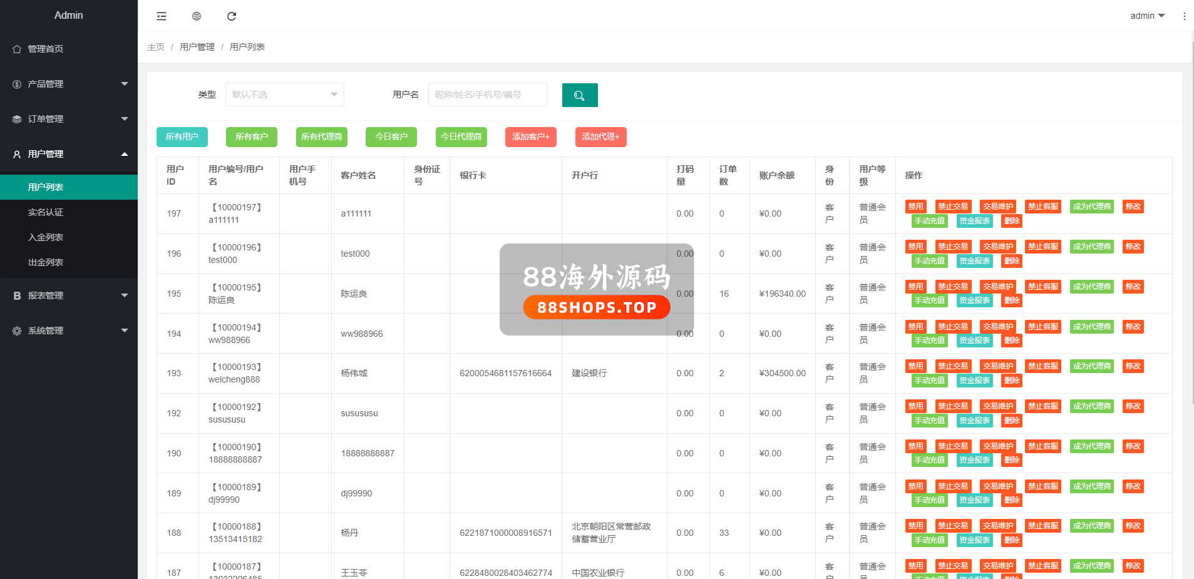Select 入金列表 in the sidebar
Image resolution: width=1194 pixels, height=579 pixels.
(x=46, y=237)
